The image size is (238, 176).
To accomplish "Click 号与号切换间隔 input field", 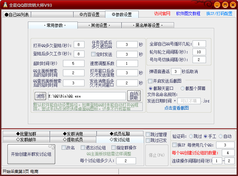I will pyautogui.click(x=199, y=60).
